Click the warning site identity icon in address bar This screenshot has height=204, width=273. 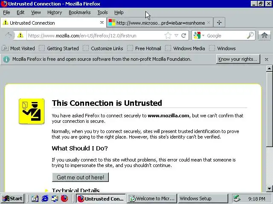pos(20,35)
